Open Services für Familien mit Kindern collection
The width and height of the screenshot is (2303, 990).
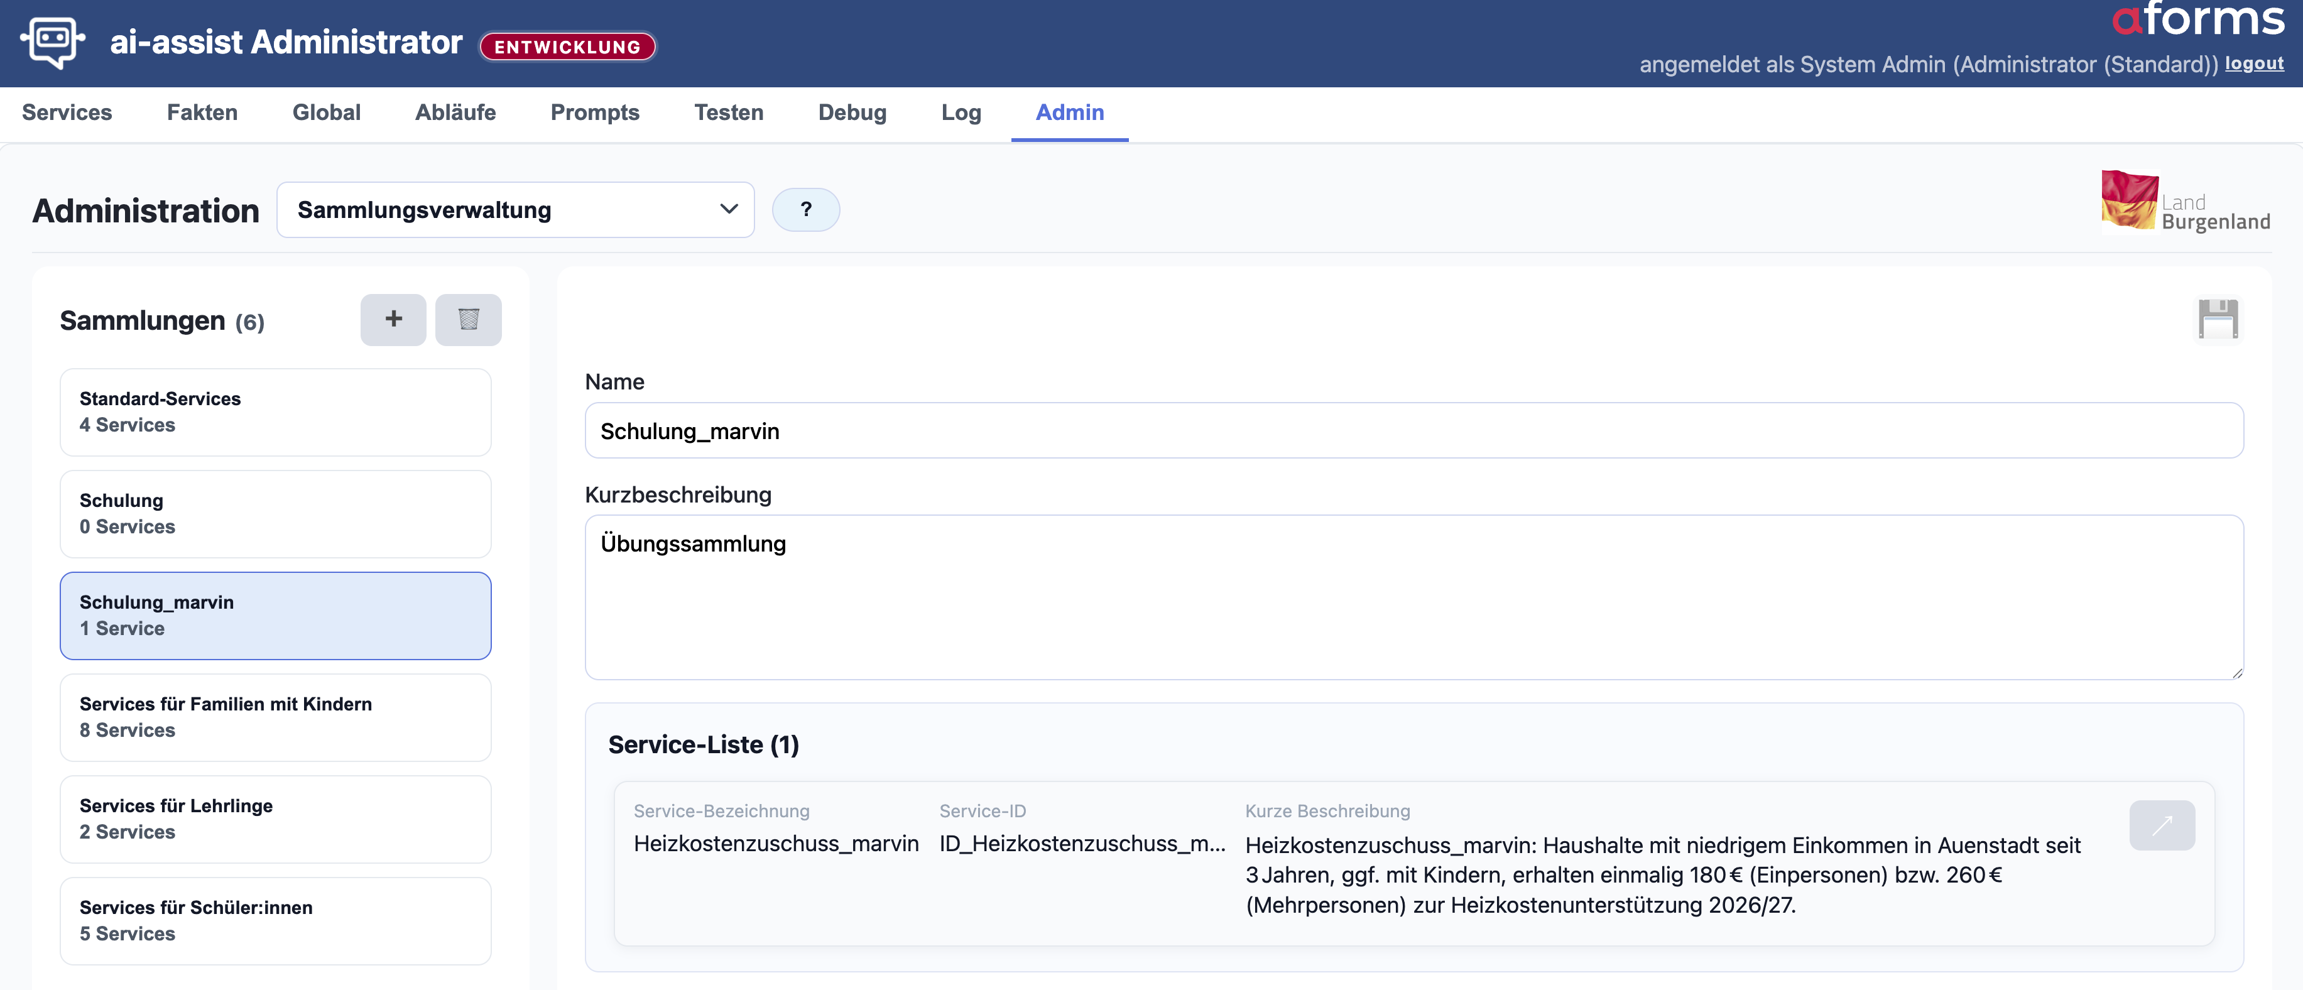pos(275,718)
